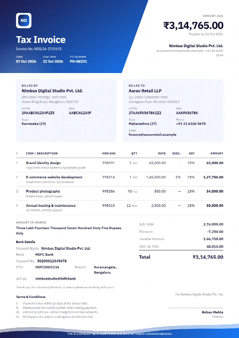Image resolution: width=239 pixels, height=338 pixels.
Task: Select IFSC code HDFC0001234
Action: point(47,267)
